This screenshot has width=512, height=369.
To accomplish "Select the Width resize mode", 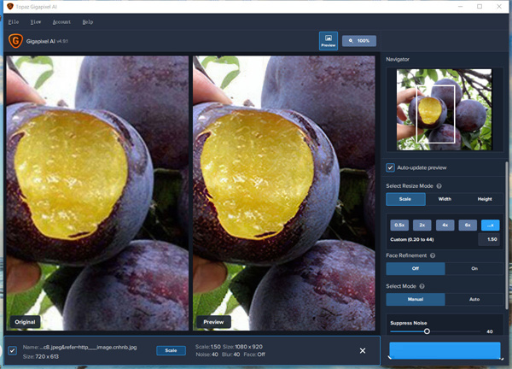I will (445, 199).
